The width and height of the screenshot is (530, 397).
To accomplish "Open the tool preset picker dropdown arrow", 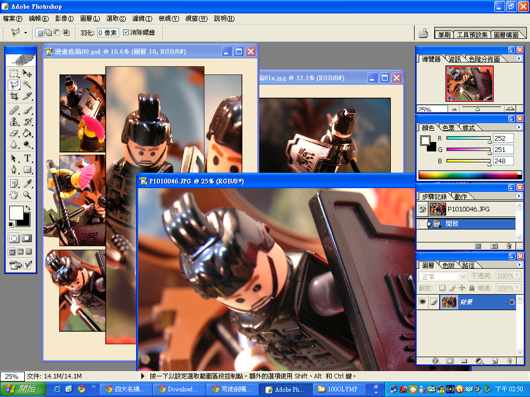I will click(x=25, y=33).
